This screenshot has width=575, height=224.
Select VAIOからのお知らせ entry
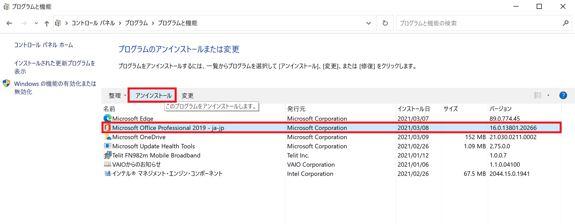click(136, 165)
